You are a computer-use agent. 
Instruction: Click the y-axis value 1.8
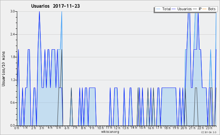pos(12,57)
